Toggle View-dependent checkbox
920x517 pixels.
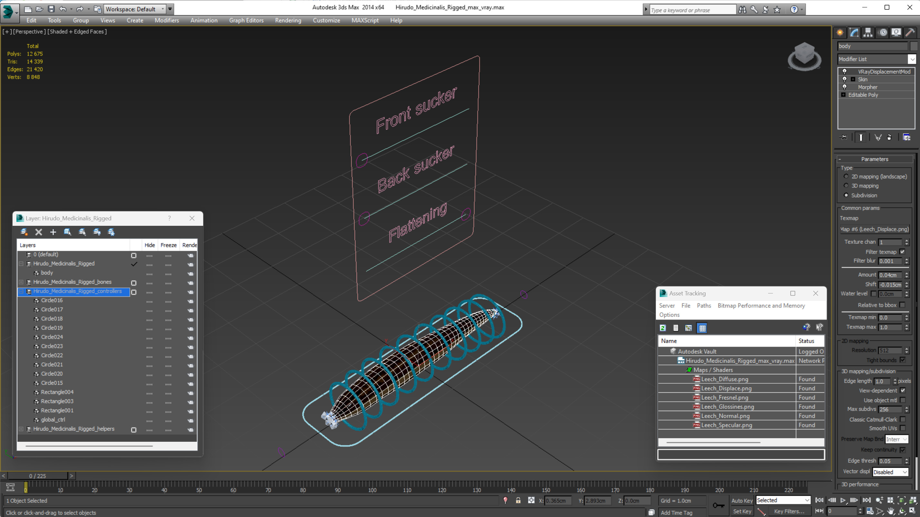coord(903,390)
